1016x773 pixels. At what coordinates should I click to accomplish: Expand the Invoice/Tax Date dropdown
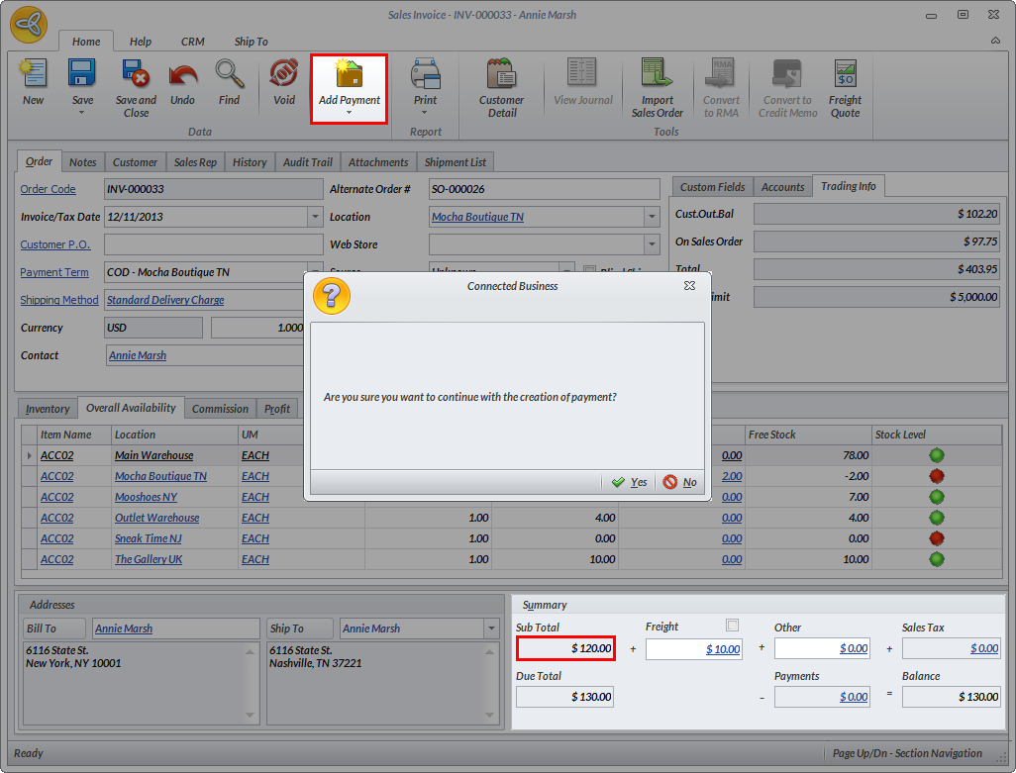click(x=315, y=217)
